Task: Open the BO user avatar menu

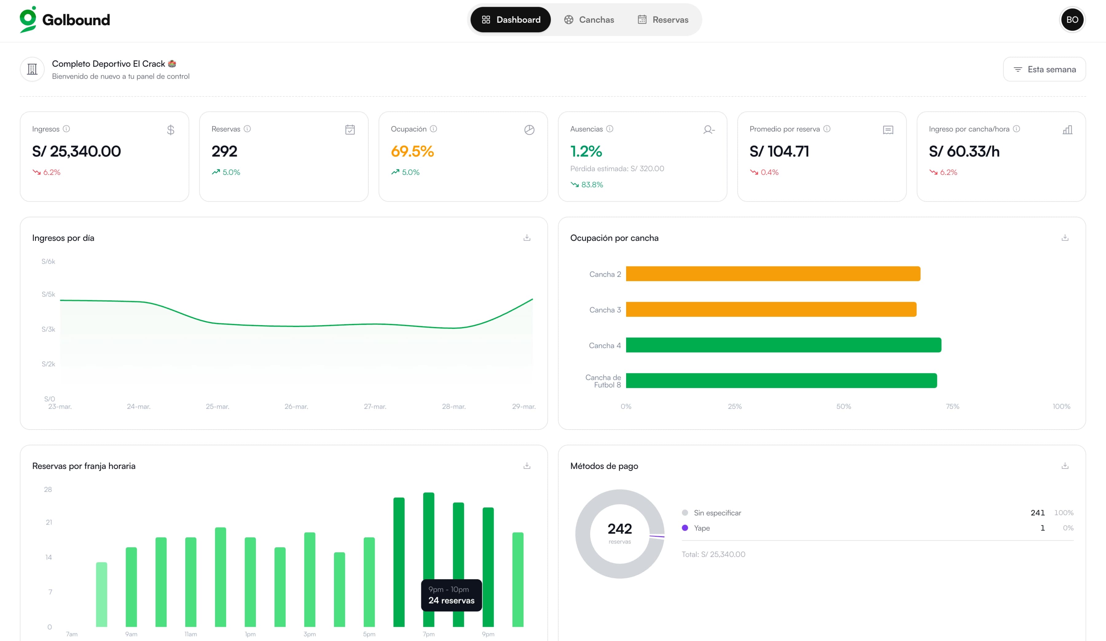Action: click(x=1072, y=20)
